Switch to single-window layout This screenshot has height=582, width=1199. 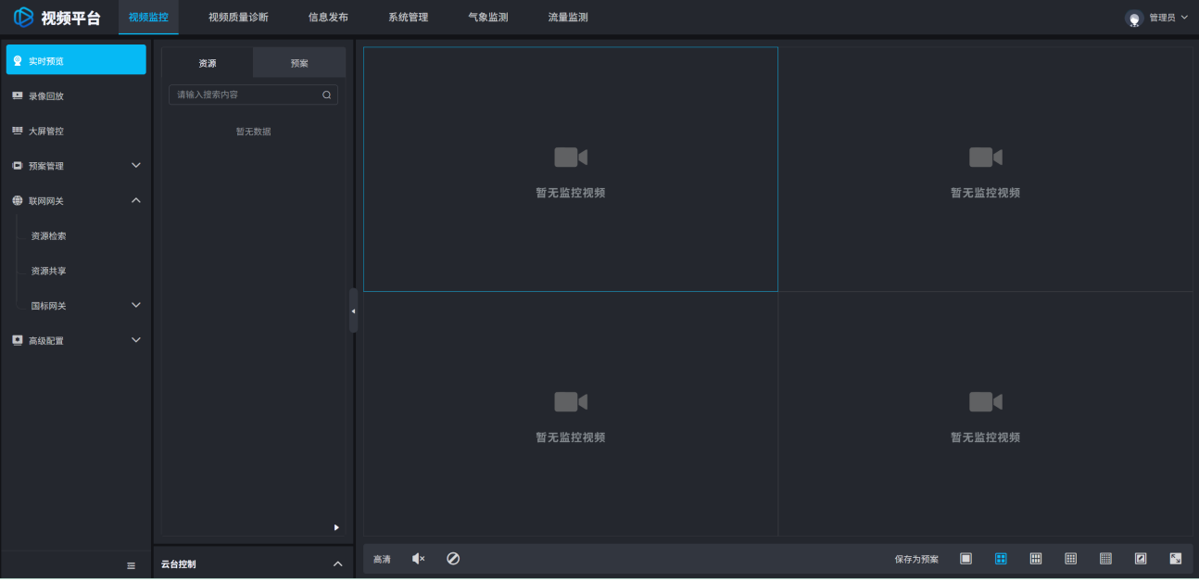[x=966, y=559]
